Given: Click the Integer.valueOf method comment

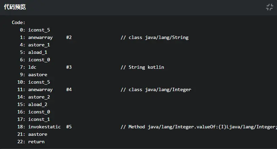Looking at the screenshot, I should pos(199,127).
